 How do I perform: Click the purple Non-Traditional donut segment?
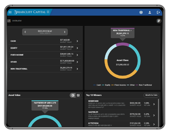(123, 44)
